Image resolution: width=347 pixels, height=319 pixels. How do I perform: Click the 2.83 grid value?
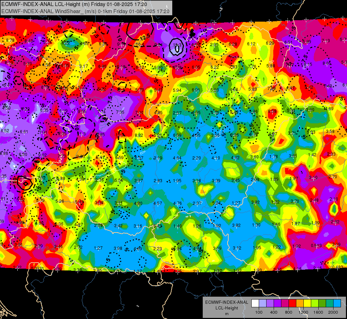point(158,181)
